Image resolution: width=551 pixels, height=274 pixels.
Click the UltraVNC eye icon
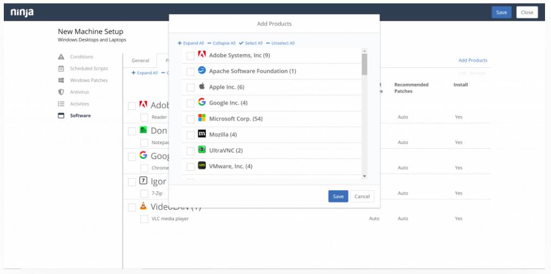point(202,150)
